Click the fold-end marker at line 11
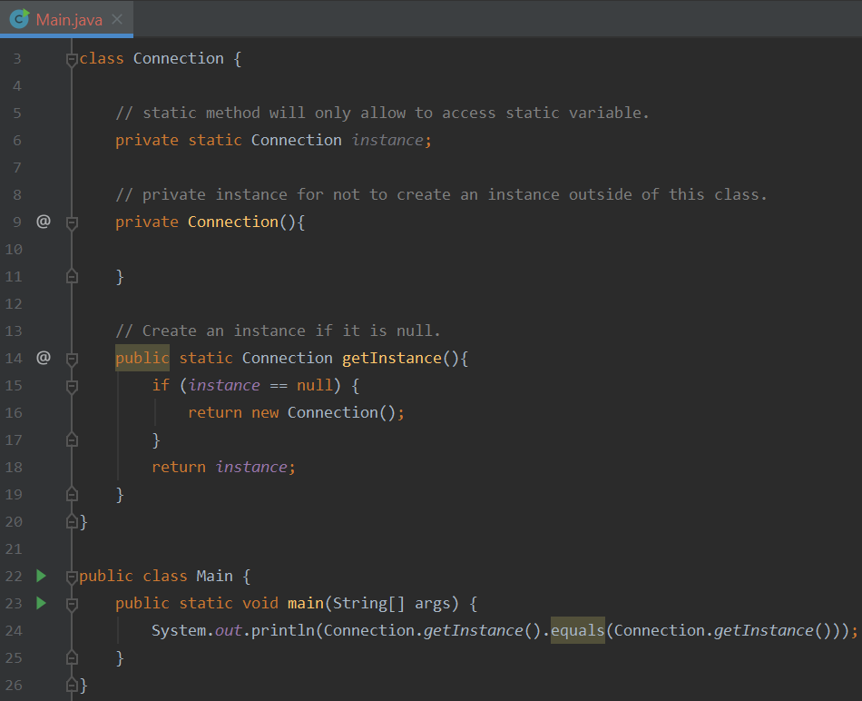This screenshot has height=701, width=862. [72, 275]
